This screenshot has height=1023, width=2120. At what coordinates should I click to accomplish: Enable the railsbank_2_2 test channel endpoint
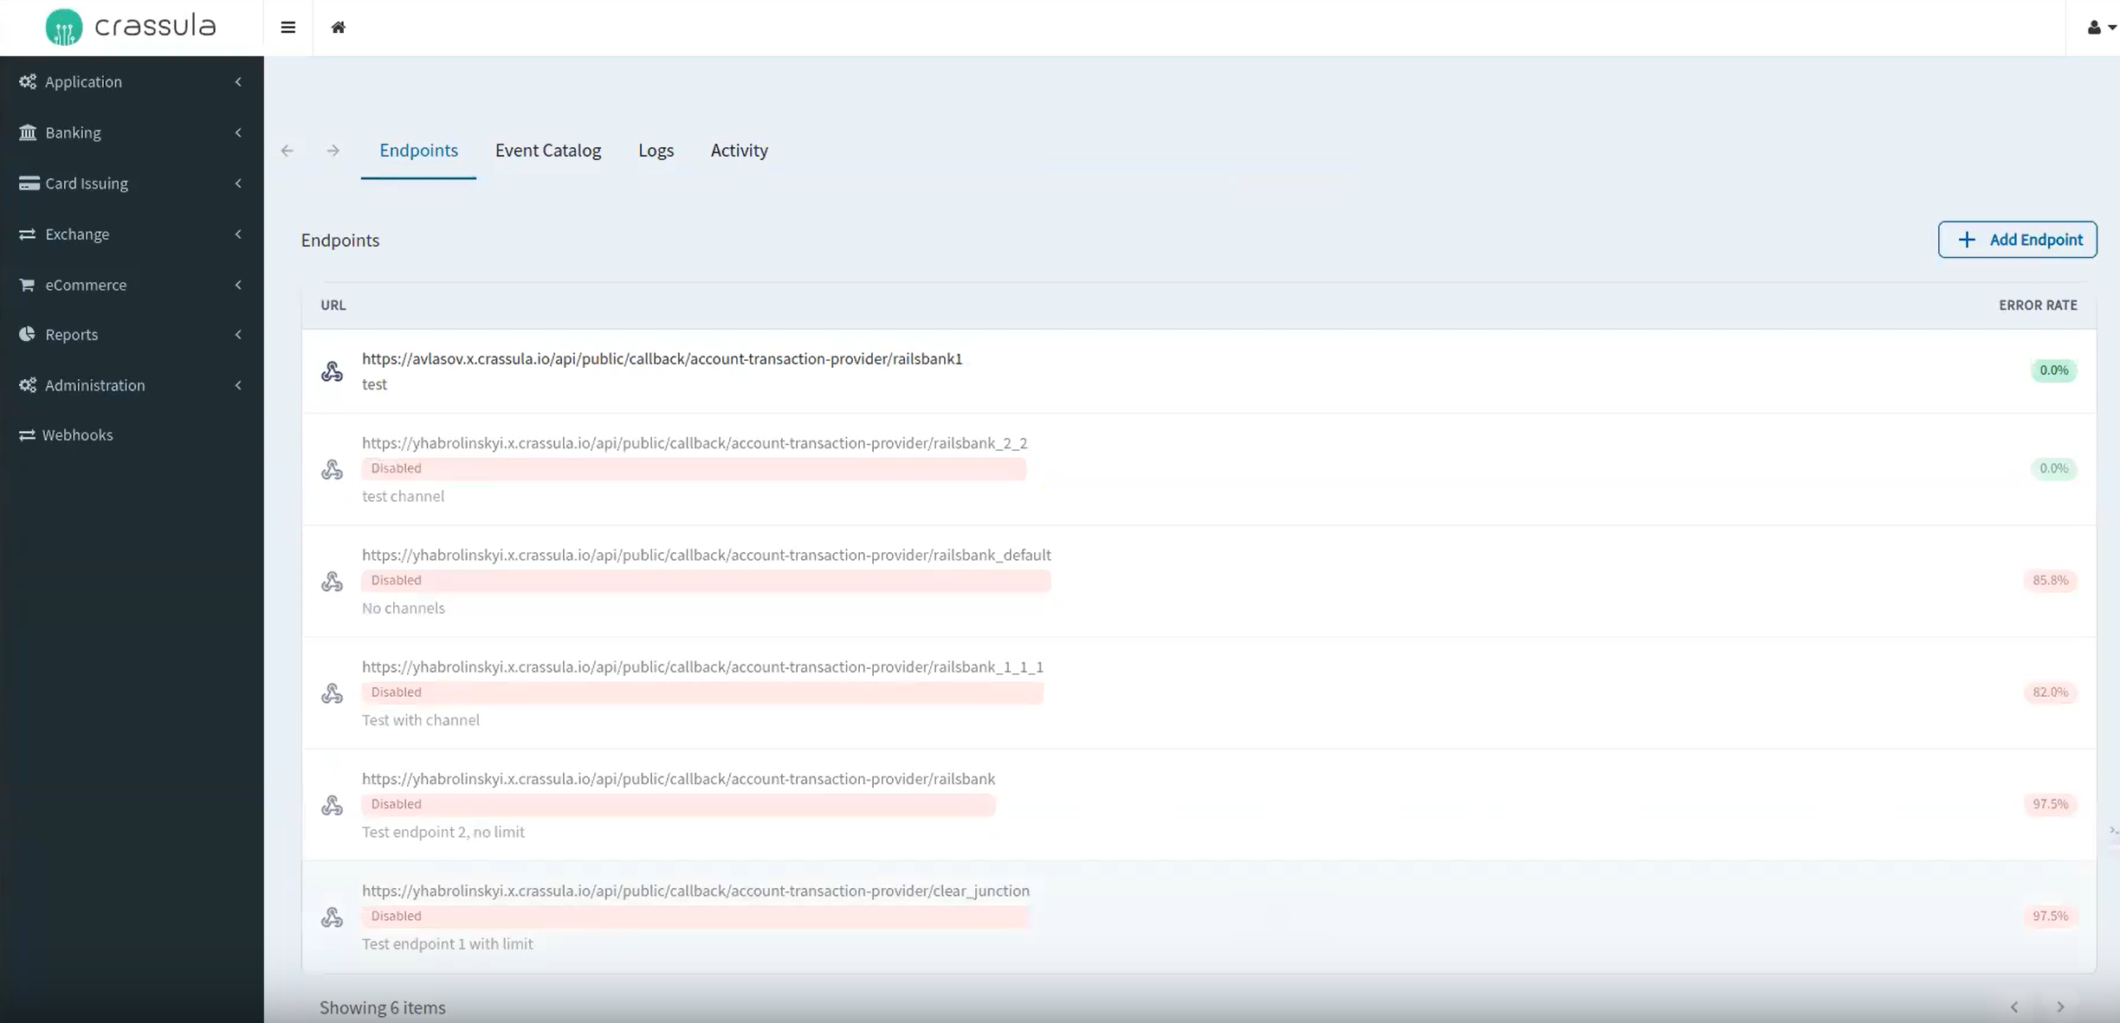tap(395, 468)
